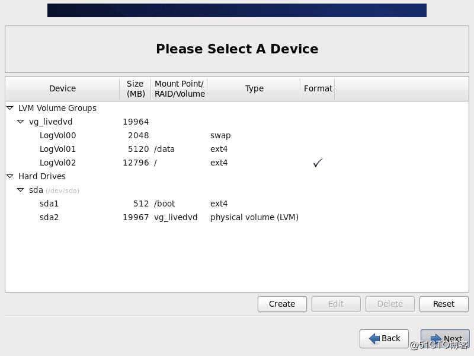Click ext4 type in LogVol01 row
This screenshot has width=474, height=356.
[219, 149]
